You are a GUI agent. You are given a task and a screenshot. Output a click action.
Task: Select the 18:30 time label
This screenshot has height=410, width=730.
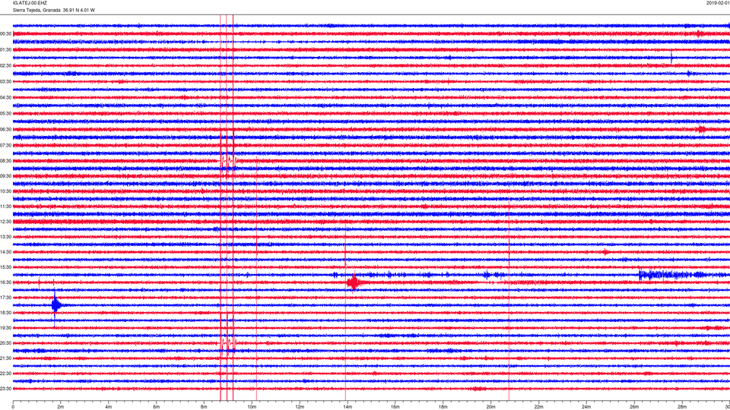[x=5, y=313]
